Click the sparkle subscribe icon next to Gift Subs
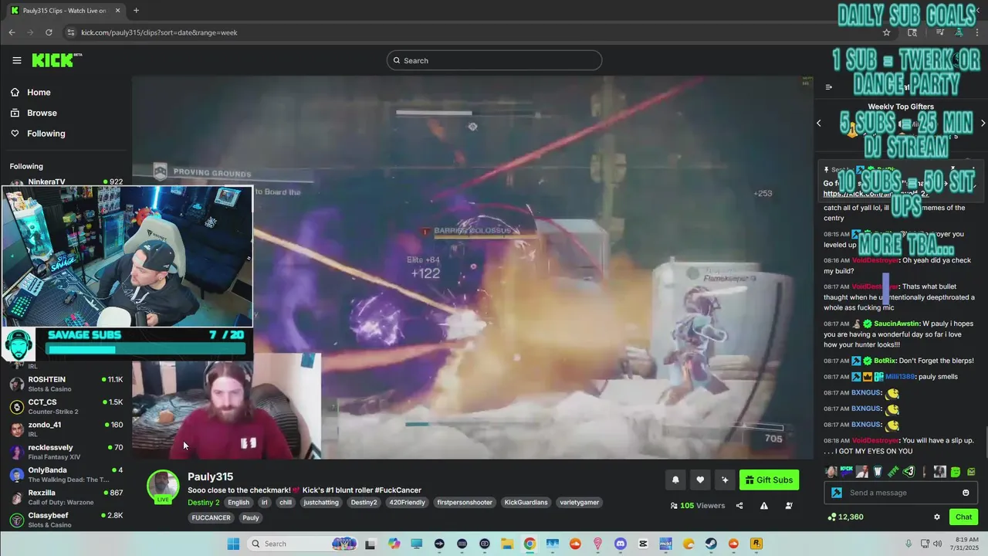This screenshot has height=556, width=988. [724, 480]
